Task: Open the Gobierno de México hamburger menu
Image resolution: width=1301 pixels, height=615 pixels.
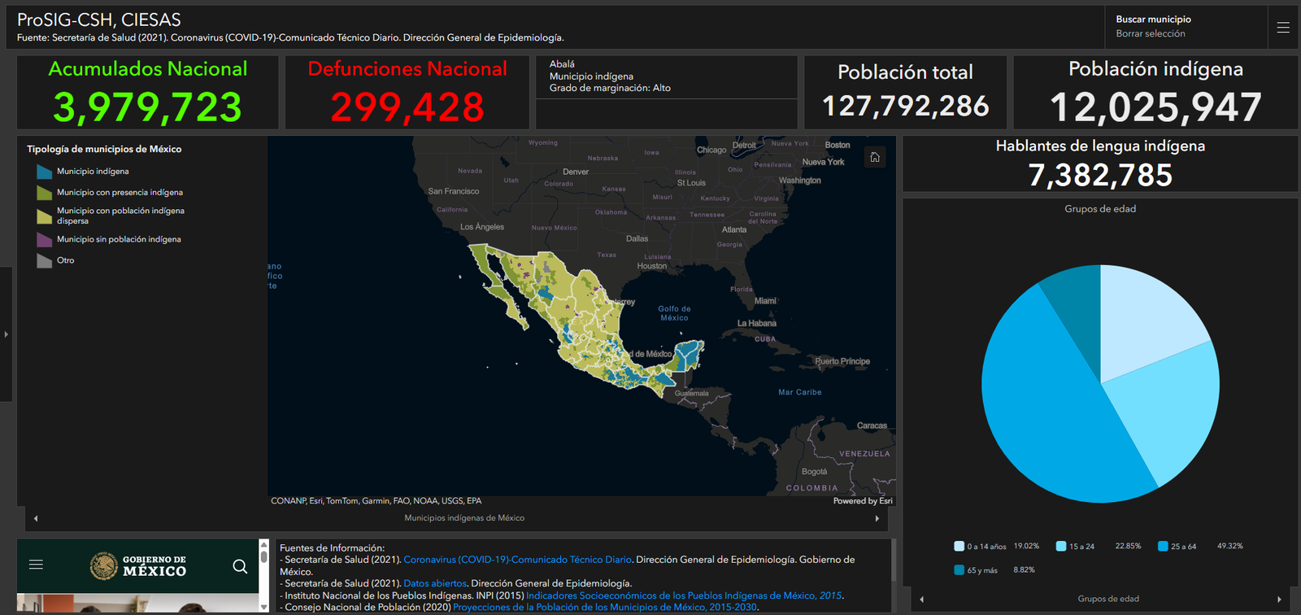Action: 36,565
